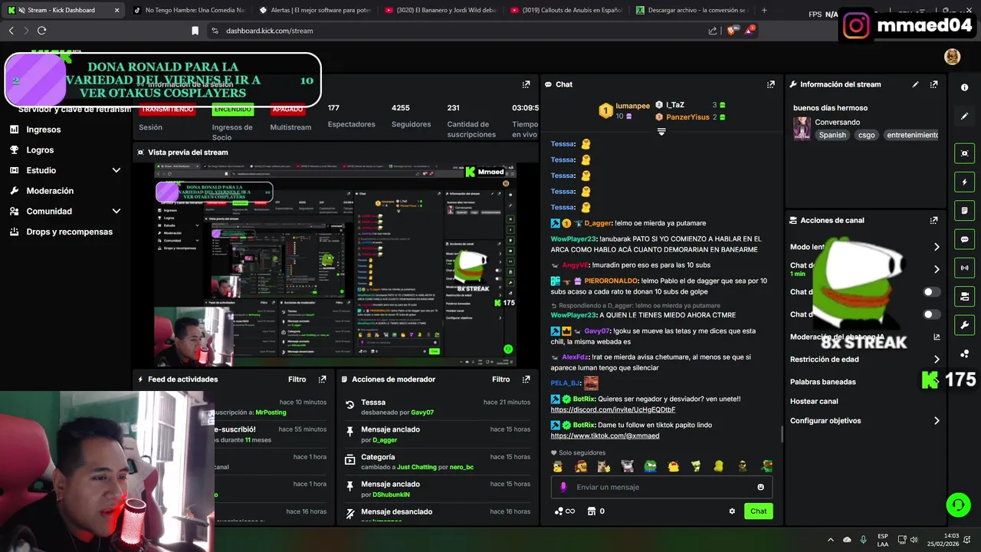
Task: Expand the Estudio sidebar section
Action: 116,170
